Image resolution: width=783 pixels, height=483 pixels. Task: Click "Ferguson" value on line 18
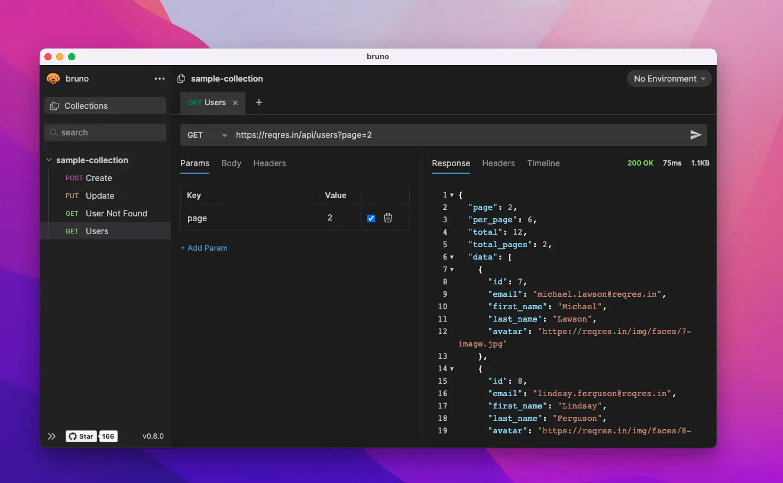pos(576,419)
